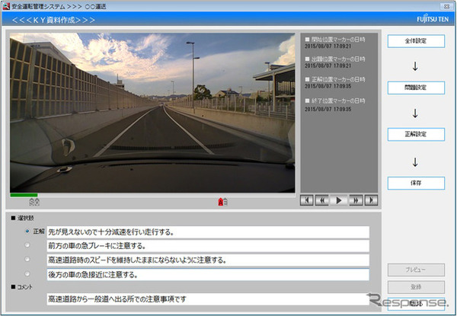
Task: Play the dashcam video
Action: (339, 200)
